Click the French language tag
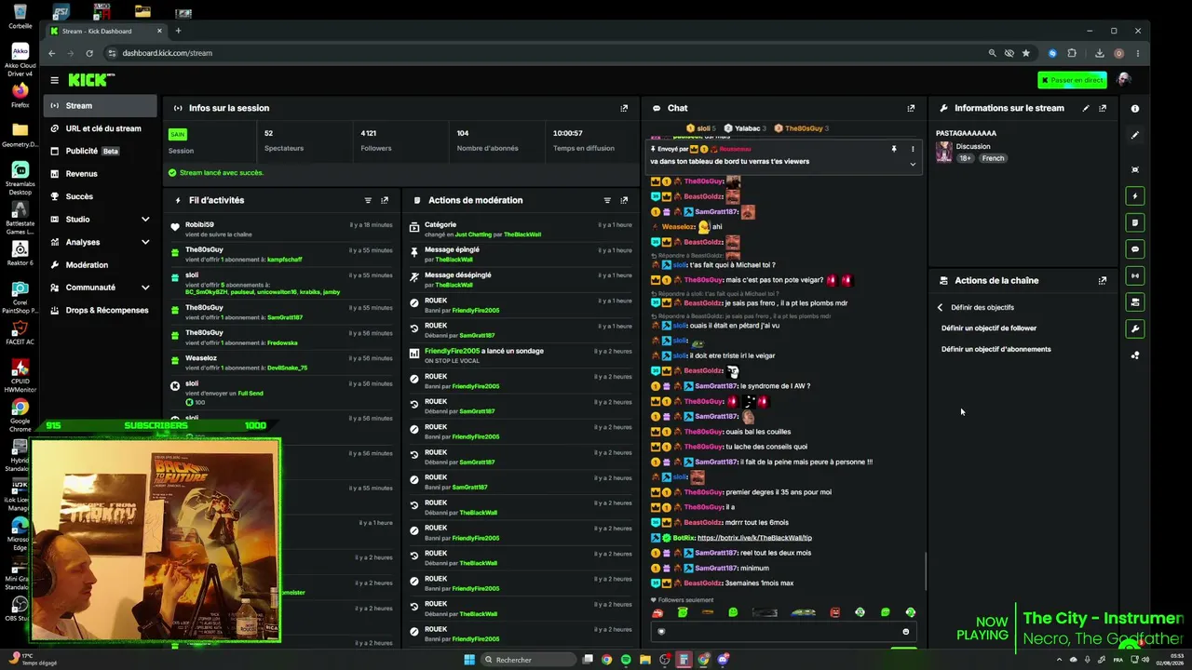Viewport: 1192px width, 670px height. pos(993,158)
